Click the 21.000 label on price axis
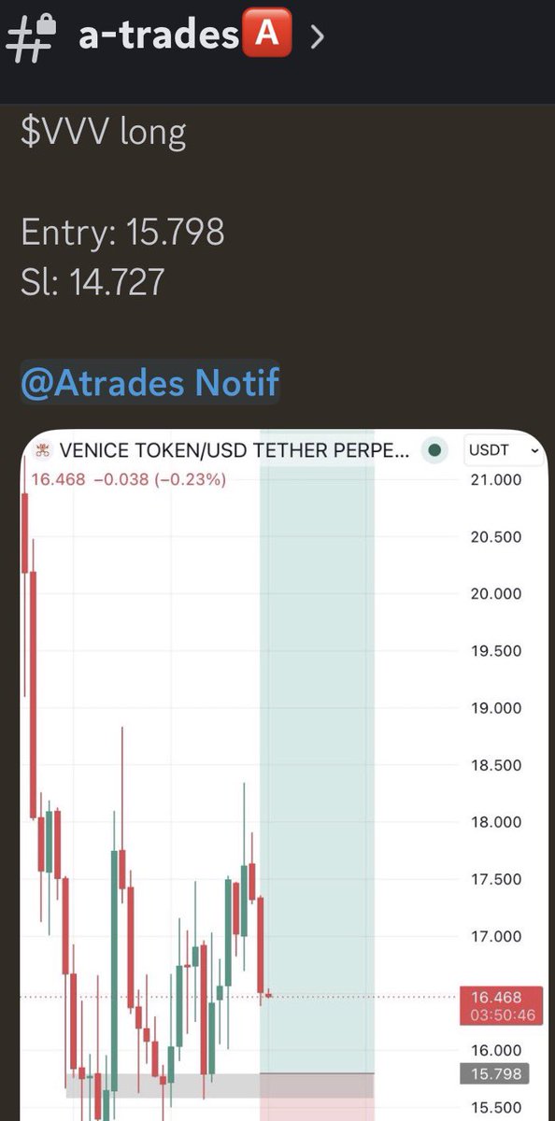The width and height of the screenshot is (555, 1121). [495, 480]
